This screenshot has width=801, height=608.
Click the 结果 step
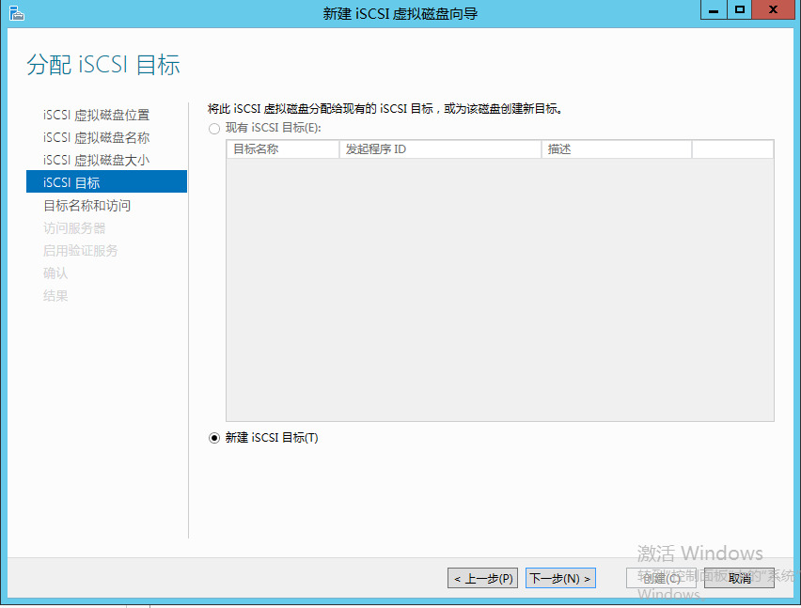[55, 296]
